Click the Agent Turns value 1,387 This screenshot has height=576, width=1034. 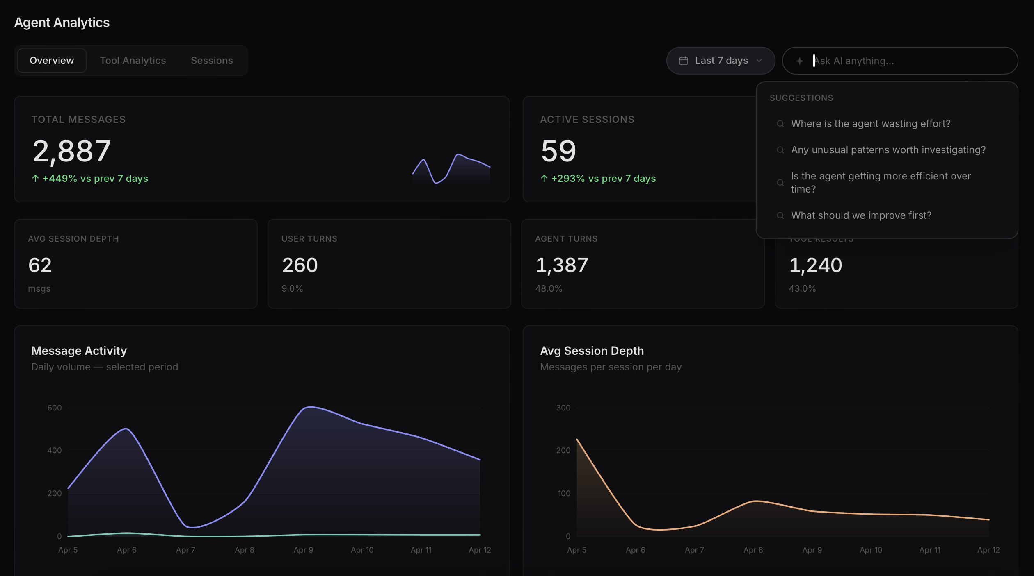coord(562,265)
